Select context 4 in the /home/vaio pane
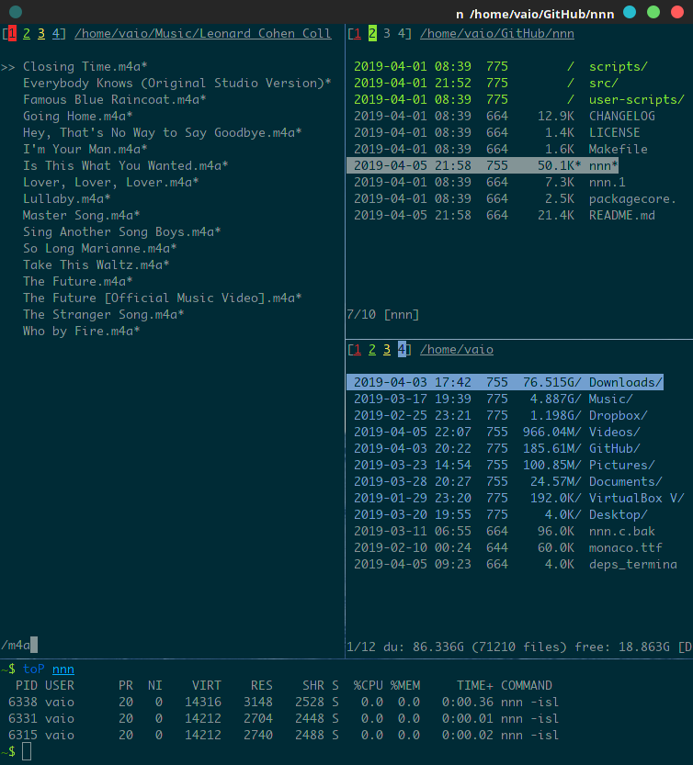Viewport: 693px width, 765px height. pyautogui.click(x=402, y=349)
